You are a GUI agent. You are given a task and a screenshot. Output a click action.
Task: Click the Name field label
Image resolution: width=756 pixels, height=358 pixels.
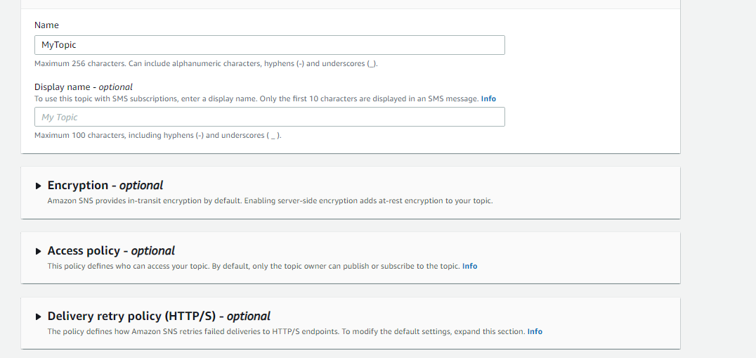[46, 25]
